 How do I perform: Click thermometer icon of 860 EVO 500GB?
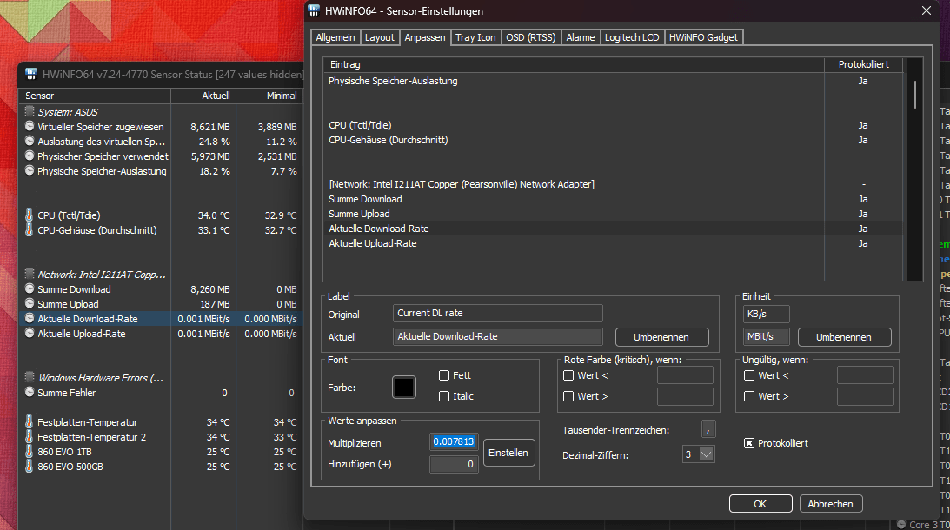pyautogui.click(x=29, y=466)
